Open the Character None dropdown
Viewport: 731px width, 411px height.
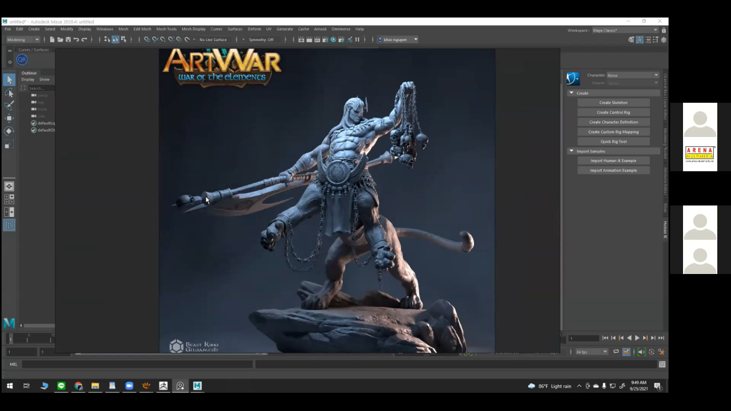click(x=633, y=75)
